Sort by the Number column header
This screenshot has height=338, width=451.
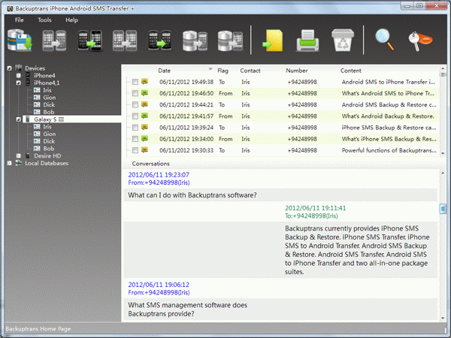(297, 71)
